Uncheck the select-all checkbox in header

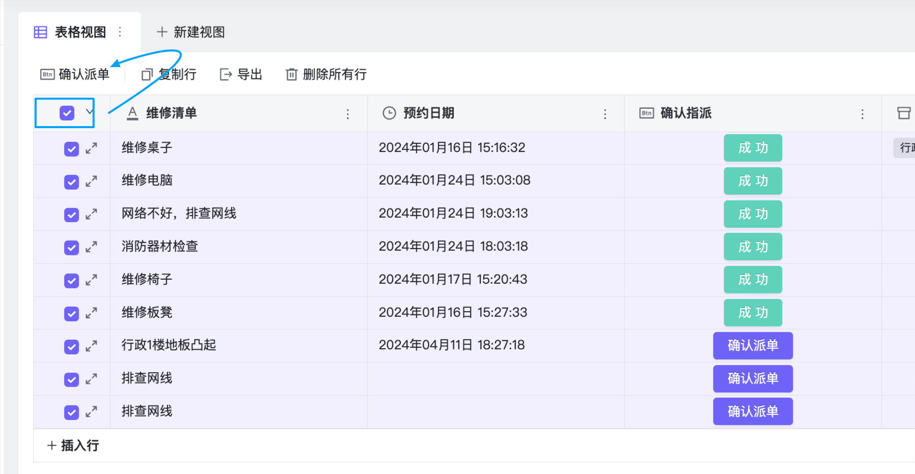67,113
